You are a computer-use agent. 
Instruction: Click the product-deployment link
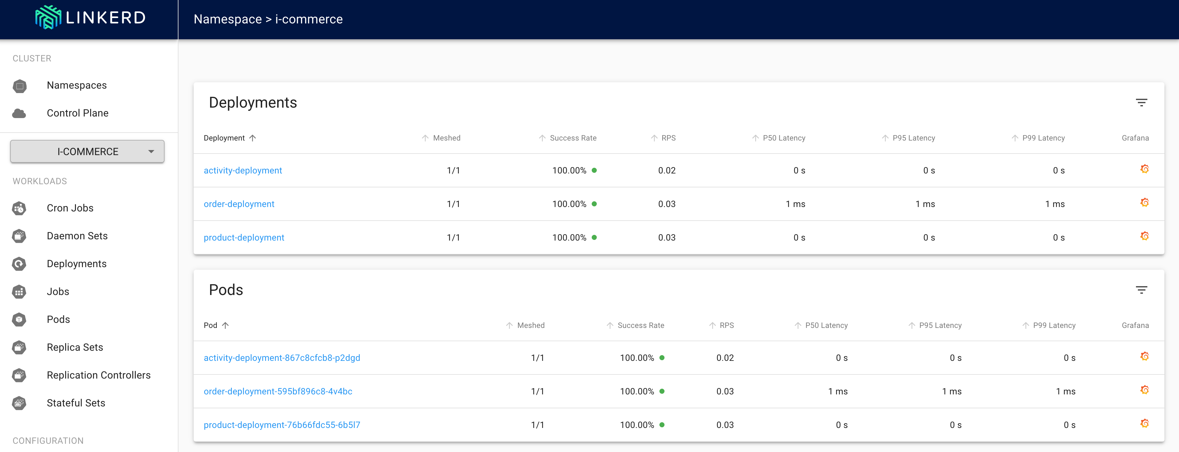pyautogui.click(x=244, y=238)
